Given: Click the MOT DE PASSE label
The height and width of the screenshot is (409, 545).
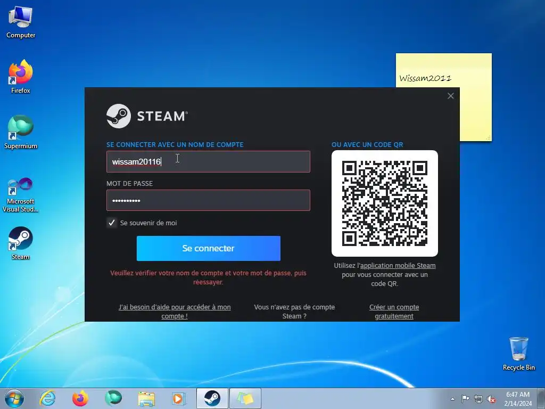Looking at the screenshot, I should click(x=130, y=183).
